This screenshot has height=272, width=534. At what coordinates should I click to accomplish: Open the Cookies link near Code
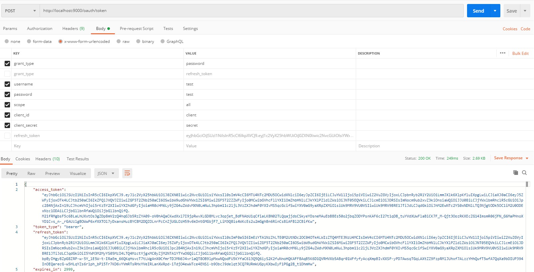510,29
